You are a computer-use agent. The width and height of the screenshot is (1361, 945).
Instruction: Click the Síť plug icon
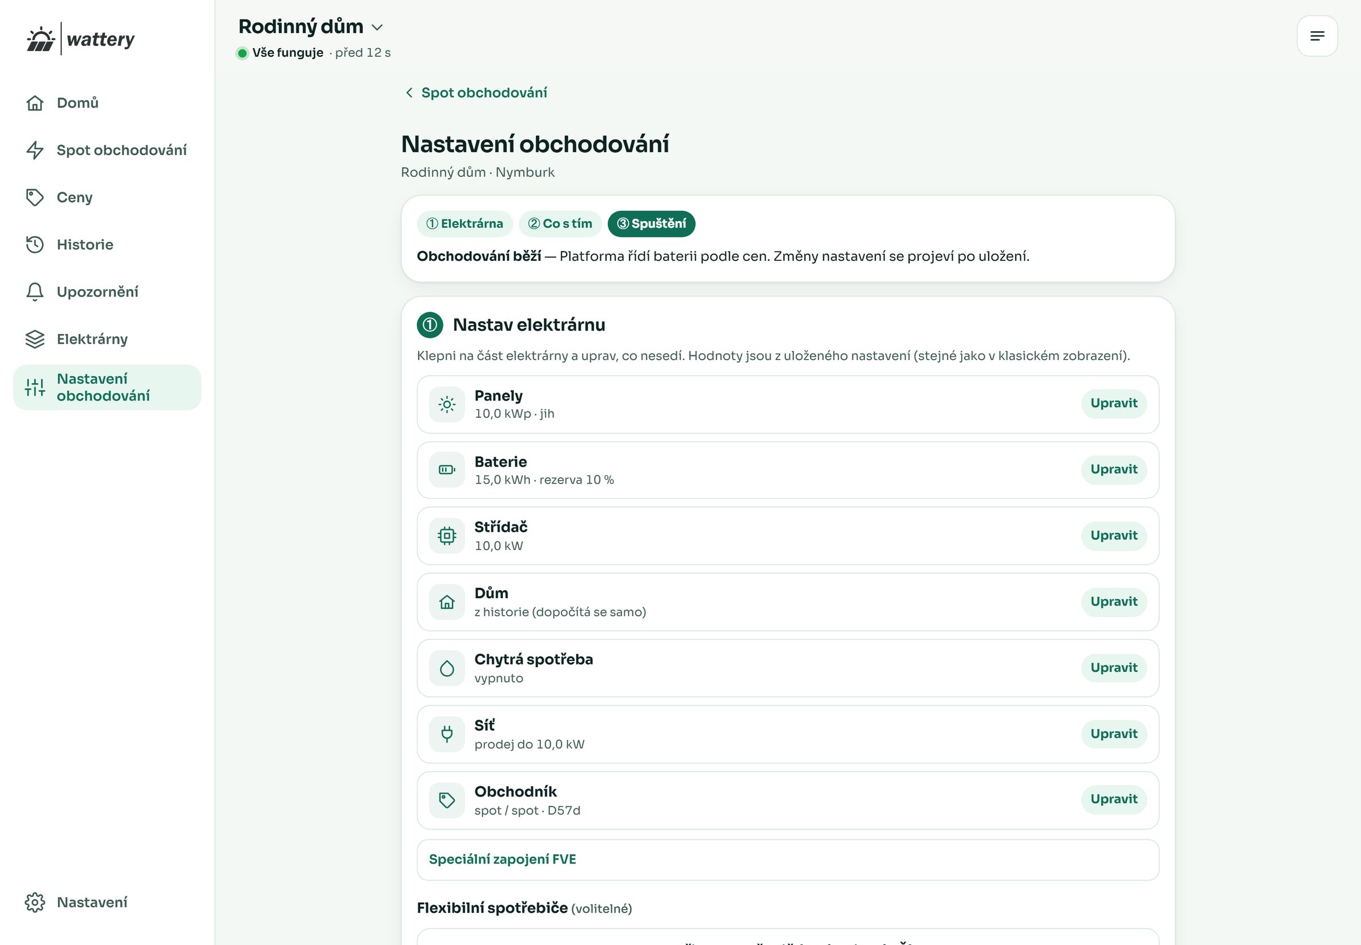coord(446,734)
